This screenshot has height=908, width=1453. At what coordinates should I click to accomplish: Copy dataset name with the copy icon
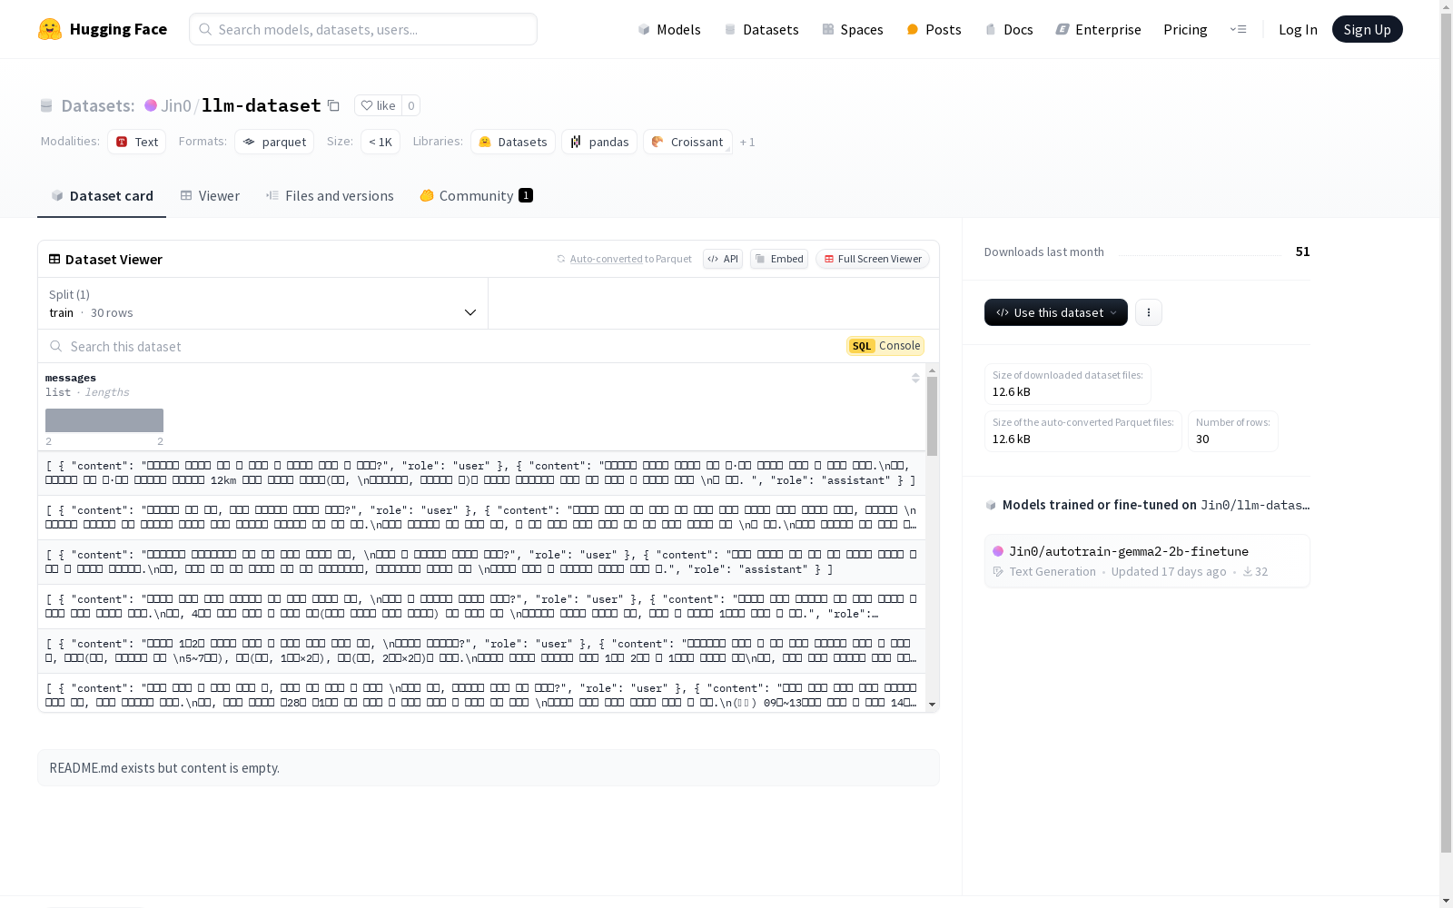point(333,105)
